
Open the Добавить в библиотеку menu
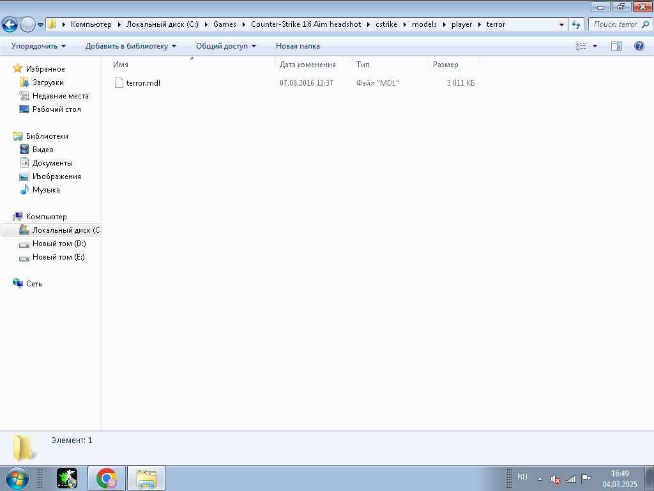click(x=130, y=46)
